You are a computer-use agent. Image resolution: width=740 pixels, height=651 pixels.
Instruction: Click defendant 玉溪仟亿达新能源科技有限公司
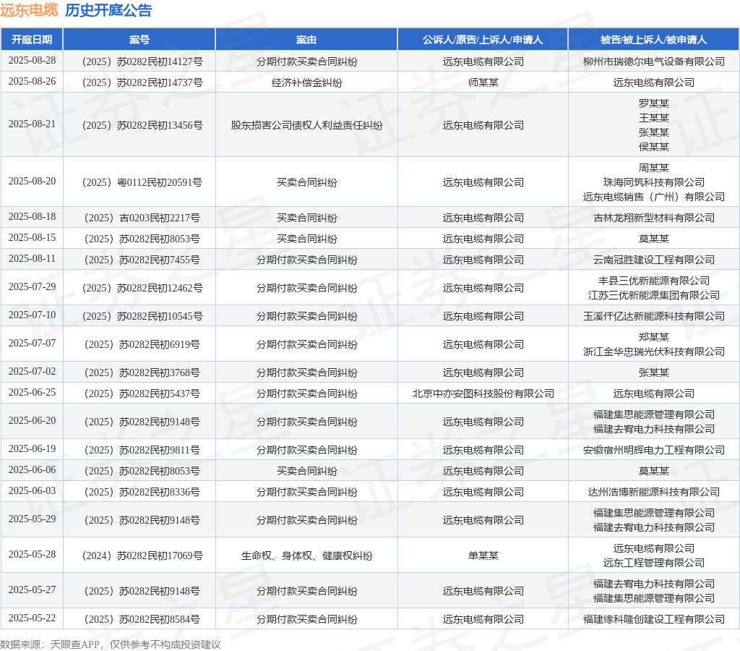[653, 316]
